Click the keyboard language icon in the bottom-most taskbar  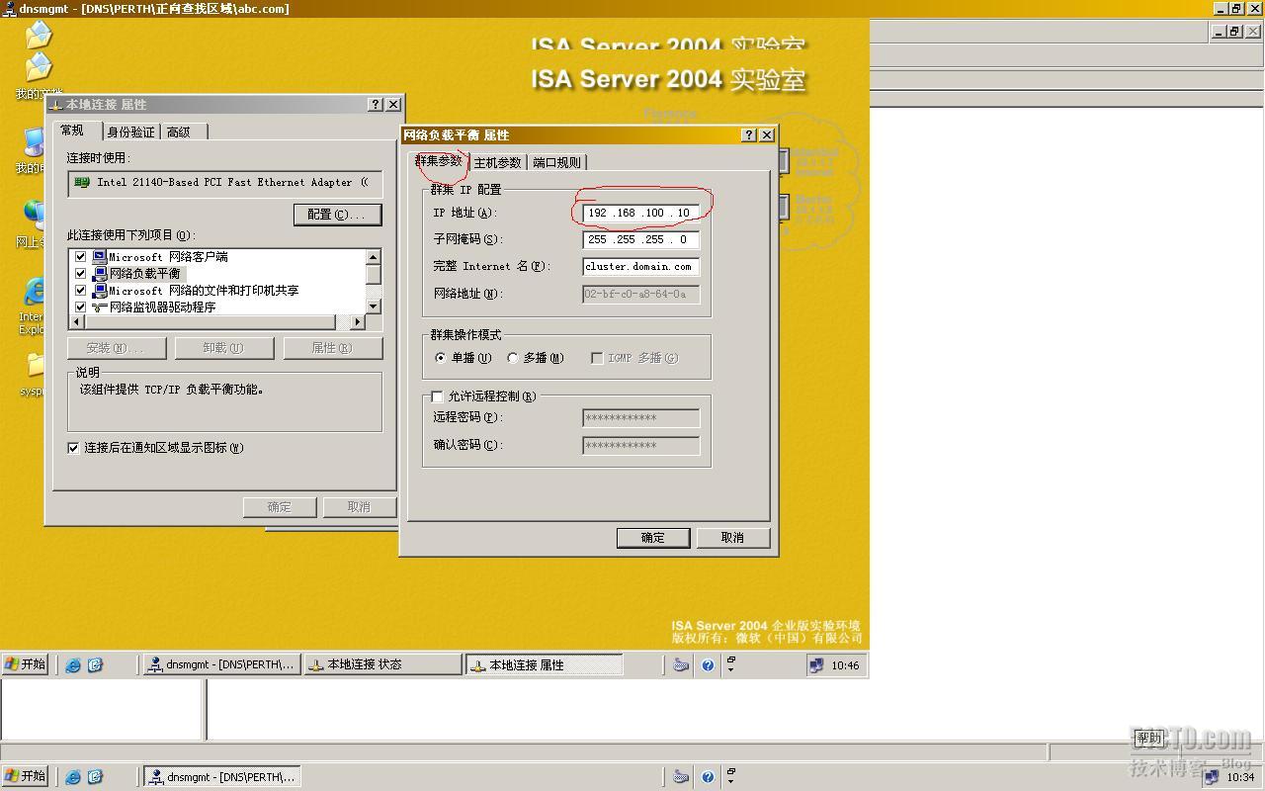(x=680, y=777)
